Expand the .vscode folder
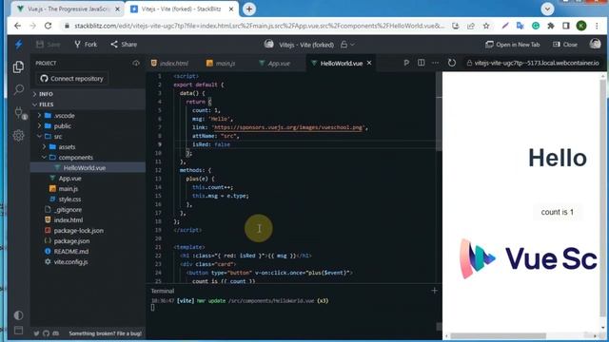This screenshot has width=609, height=342. pos(88,116)
